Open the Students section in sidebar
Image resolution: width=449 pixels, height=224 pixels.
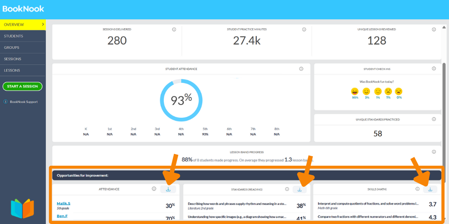click(13, 36)
